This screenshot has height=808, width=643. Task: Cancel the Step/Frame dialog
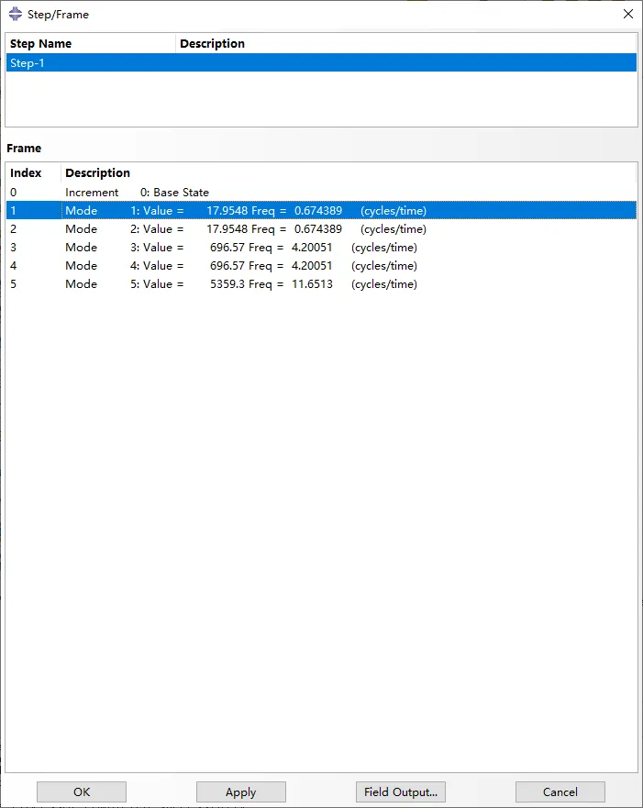[560, 791]
